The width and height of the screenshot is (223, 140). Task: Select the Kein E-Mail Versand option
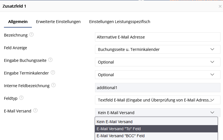click(x=156, y=122)
